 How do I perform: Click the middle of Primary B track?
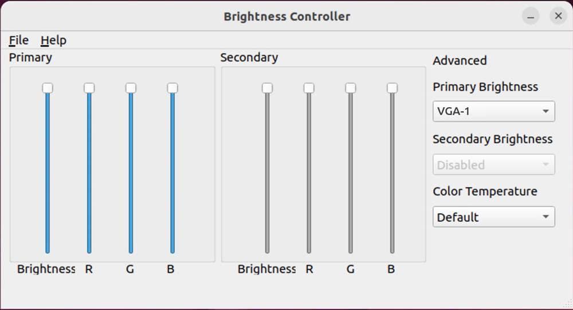coord(172,172)
